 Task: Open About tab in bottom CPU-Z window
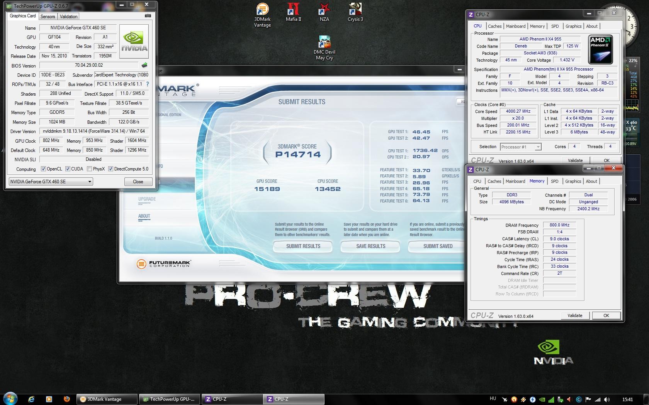pyautogui.click(x=591, y=181)
